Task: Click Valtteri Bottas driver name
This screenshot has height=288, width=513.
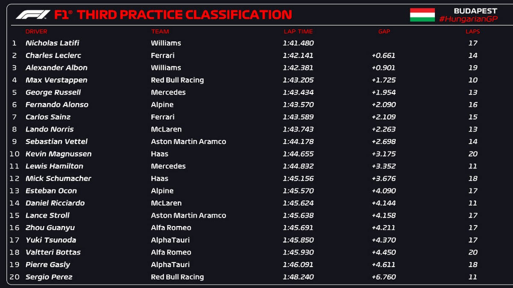Action: click(53, 252)
